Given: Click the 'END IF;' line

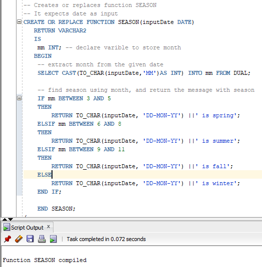Looking at the screenshot, I should [49, 192].
